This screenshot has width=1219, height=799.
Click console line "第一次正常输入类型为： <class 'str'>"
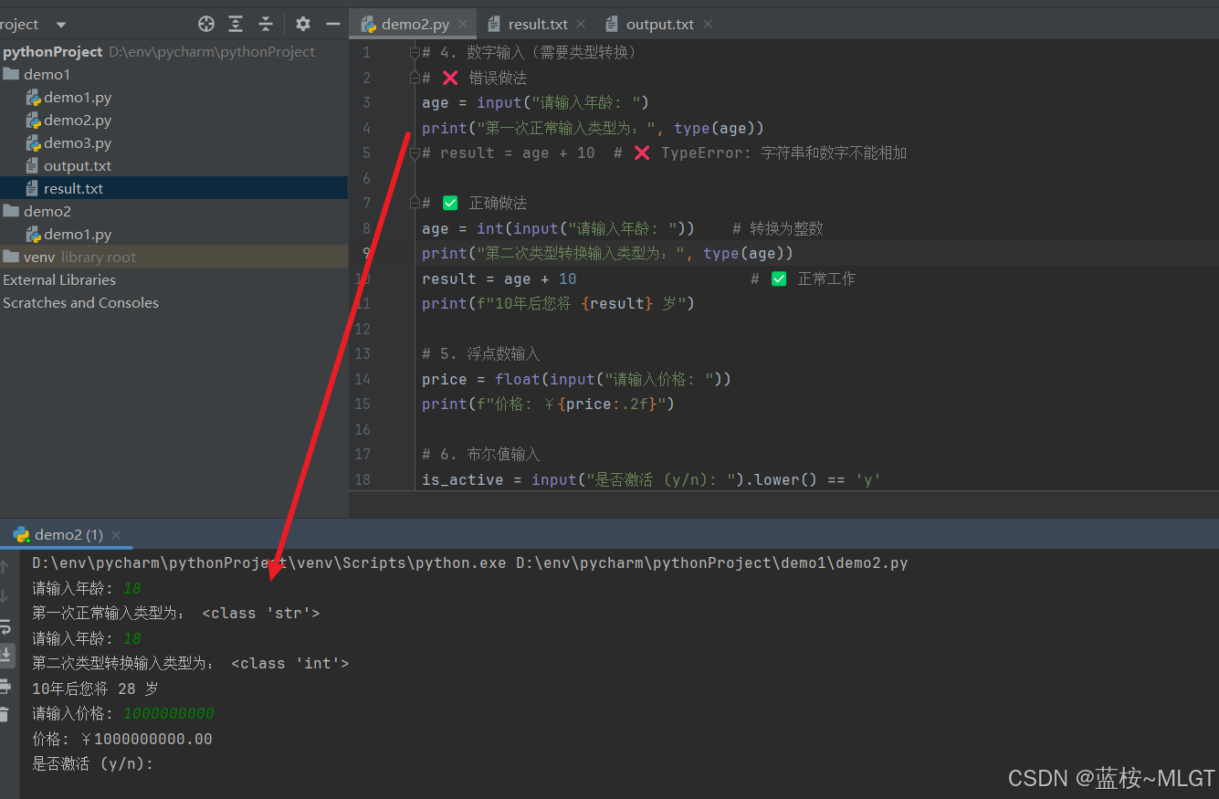pos(176,614)
